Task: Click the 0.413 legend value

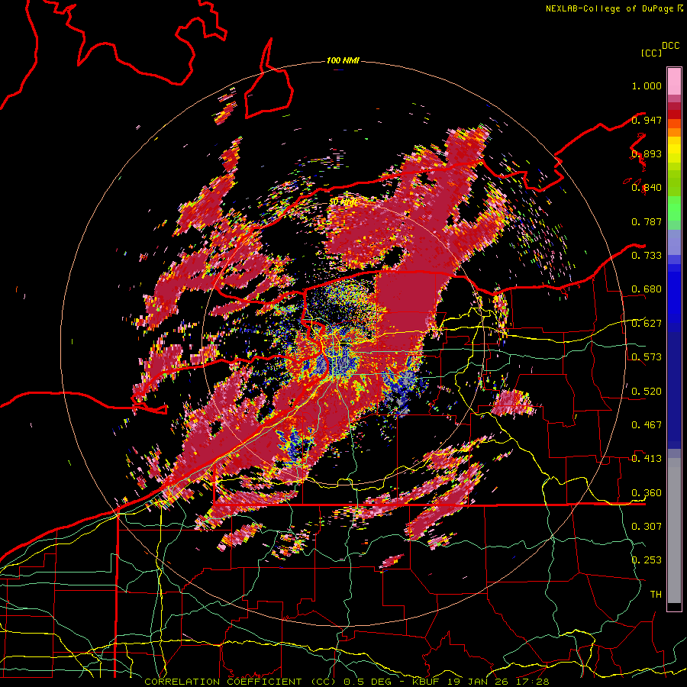Action: click(647, 459)
